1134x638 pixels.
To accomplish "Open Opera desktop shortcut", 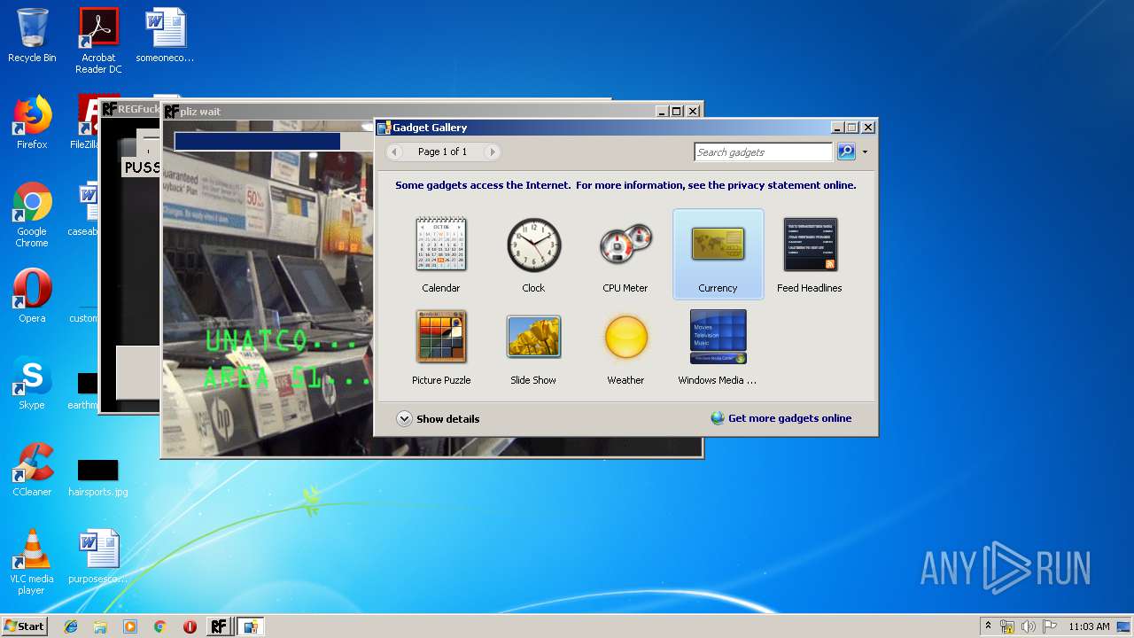I will coord(32,296).
